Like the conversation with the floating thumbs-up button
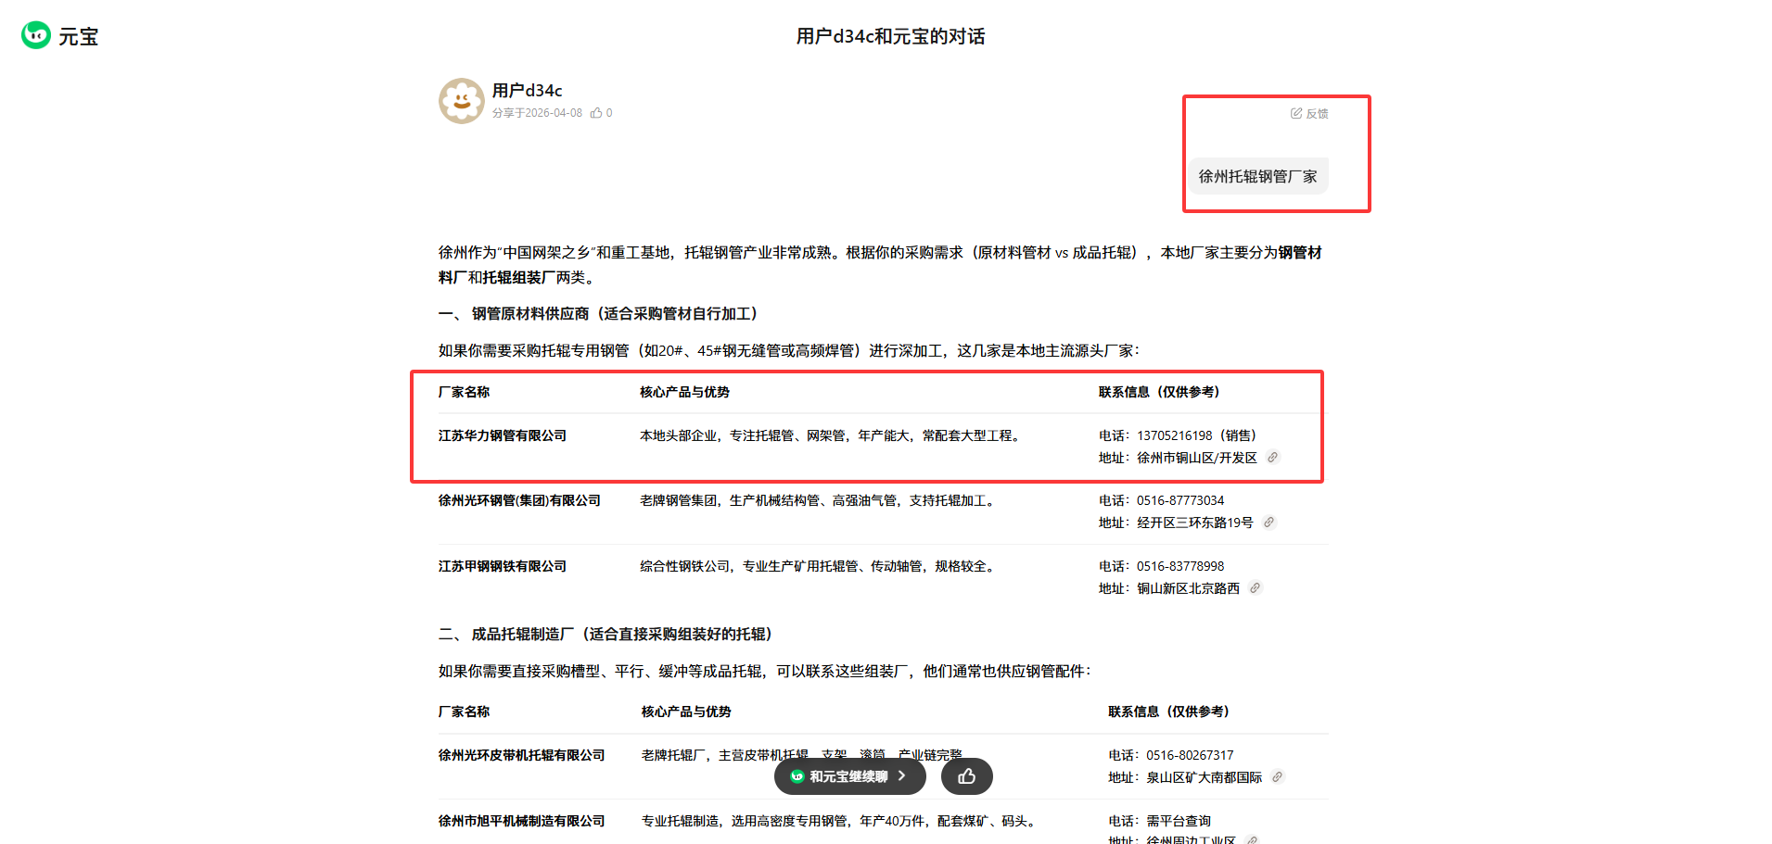Screen dimensions: 1772x844 (967, 776)
